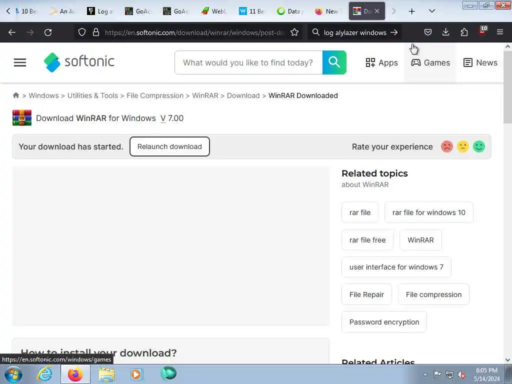Select 'user interface for windows 7' topic
Image resolution: width=512 pixels, height=384 pixels.
click(x=396, y=267)
